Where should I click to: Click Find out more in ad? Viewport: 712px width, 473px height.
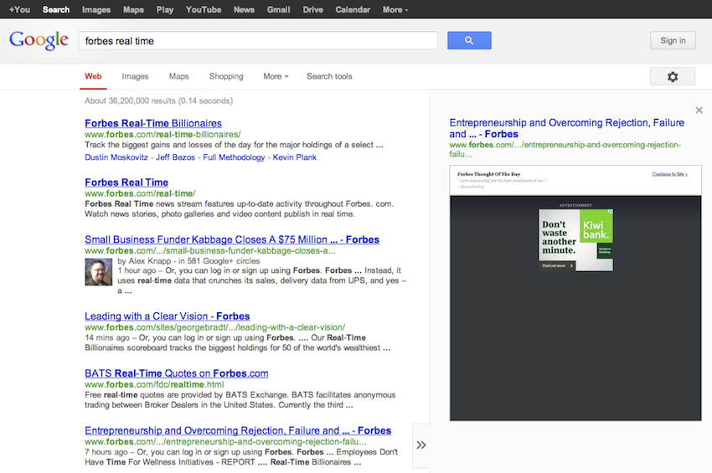click(x=558, y=265)
